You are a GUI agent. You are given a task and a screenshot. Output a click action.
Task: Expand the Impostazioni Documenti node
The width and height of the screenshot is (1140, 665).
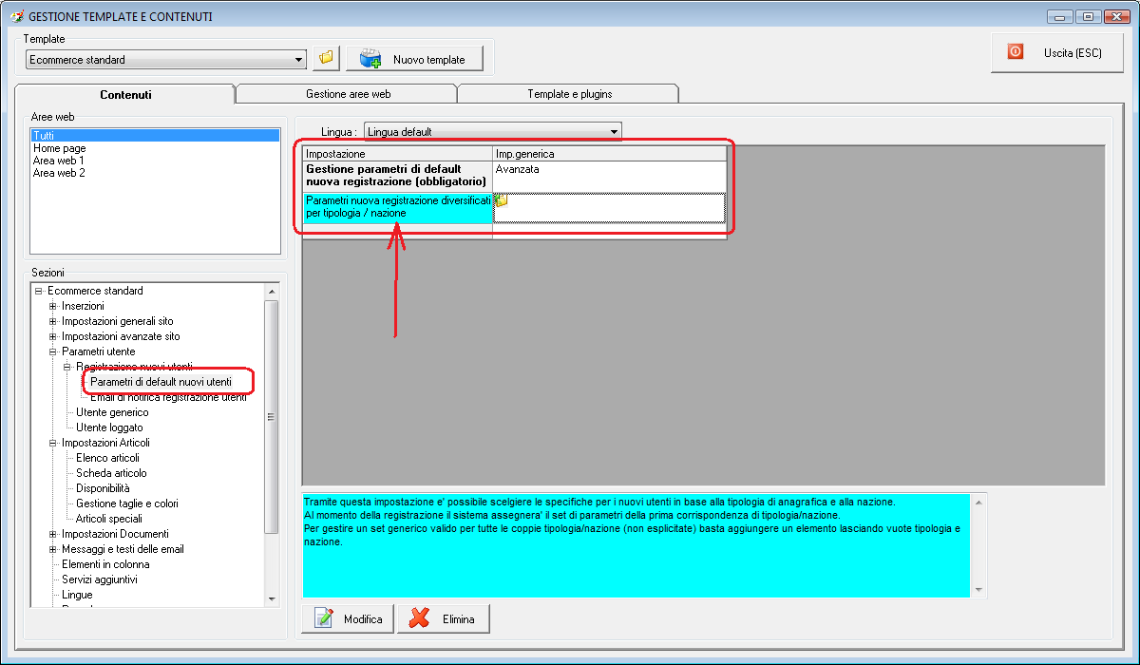pyautogui.click(x=53, y=534)
